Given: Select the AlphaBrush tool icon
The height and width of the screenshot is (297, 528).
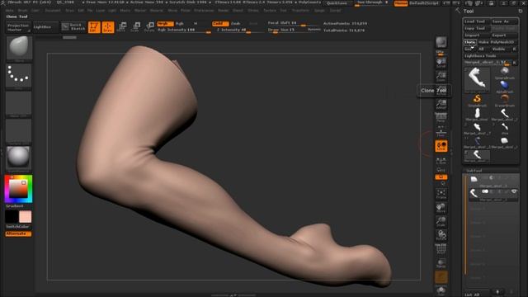Looking at the screenshot, I should coord(504,86).
